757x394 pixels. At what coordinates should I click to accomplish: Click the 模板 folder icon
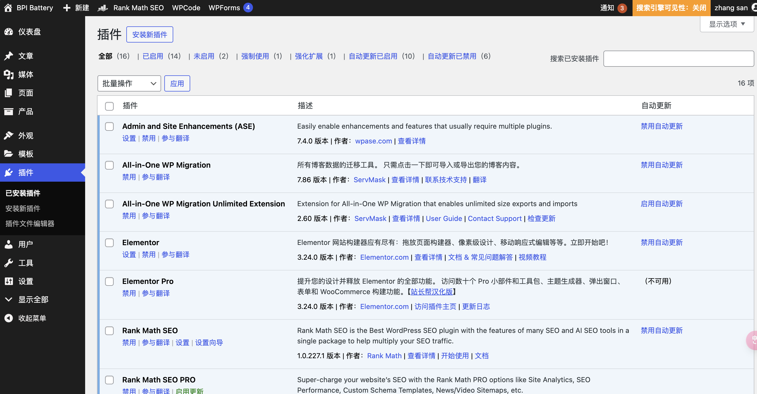[x=9, y=154]
